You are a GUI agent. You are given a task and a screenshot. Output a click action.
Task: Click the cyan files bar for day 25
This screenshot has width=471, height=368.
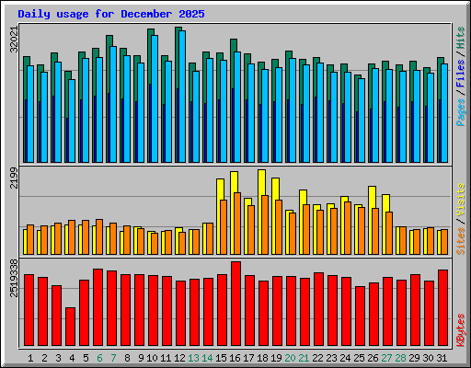click(362, 121)
